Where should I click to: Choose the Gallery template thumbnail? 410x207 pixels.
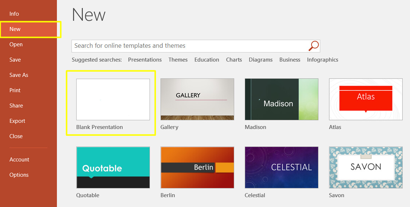197,99
